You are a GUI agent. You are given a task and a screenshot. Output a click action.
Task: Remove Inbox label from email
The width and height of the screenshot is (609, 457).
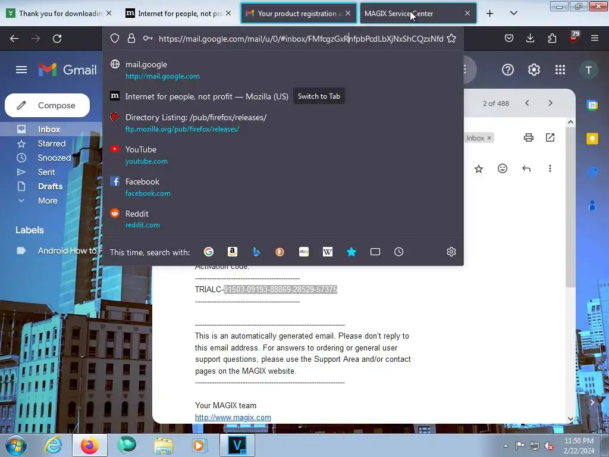tap(489, 138)
